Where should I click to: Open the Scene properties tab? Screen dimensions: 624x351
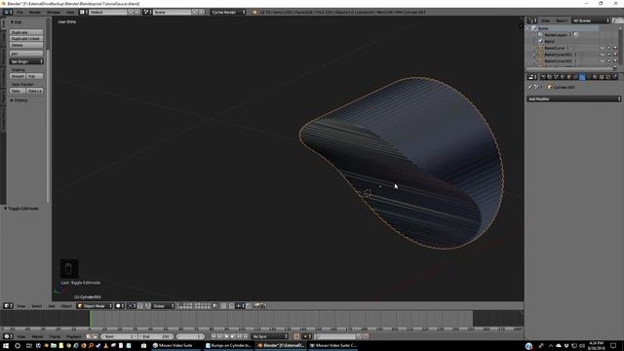(556, 77)
